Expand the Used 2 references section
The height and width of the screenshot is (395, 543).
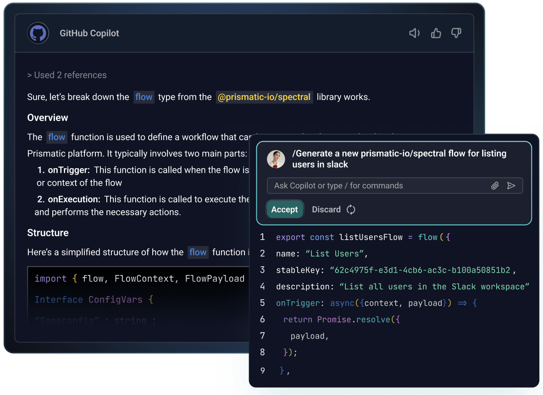[67, 75]
